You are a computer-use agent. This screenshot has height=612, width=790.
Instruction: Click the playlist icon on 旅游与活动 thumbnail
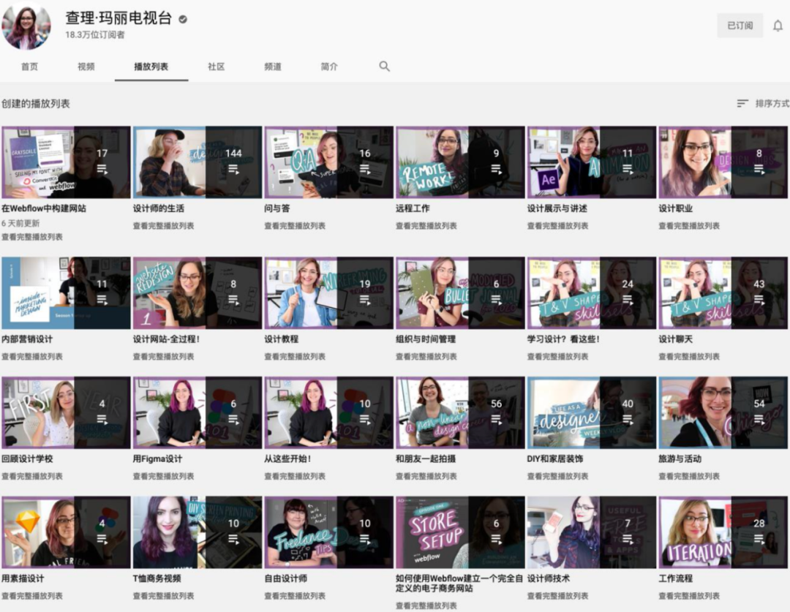pyautogui.click(x=759, y=420)
